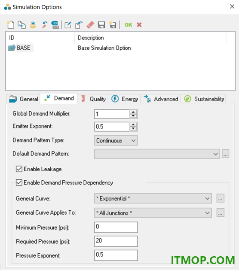Open General Curve Applies To dropdown
239x270 pixels.
pos(153,213)
